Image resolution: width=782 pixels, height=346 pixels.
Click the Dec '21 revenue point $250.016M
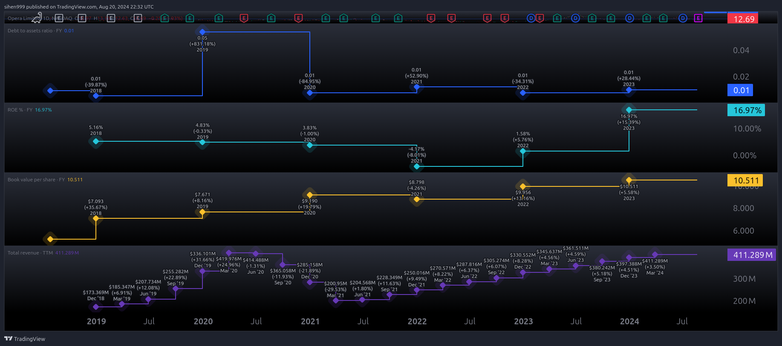coord(417,290)
